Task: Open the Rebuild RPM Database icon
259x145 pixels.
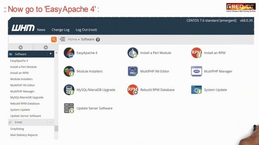Action: pyautogui.click(x=133, y=90)
